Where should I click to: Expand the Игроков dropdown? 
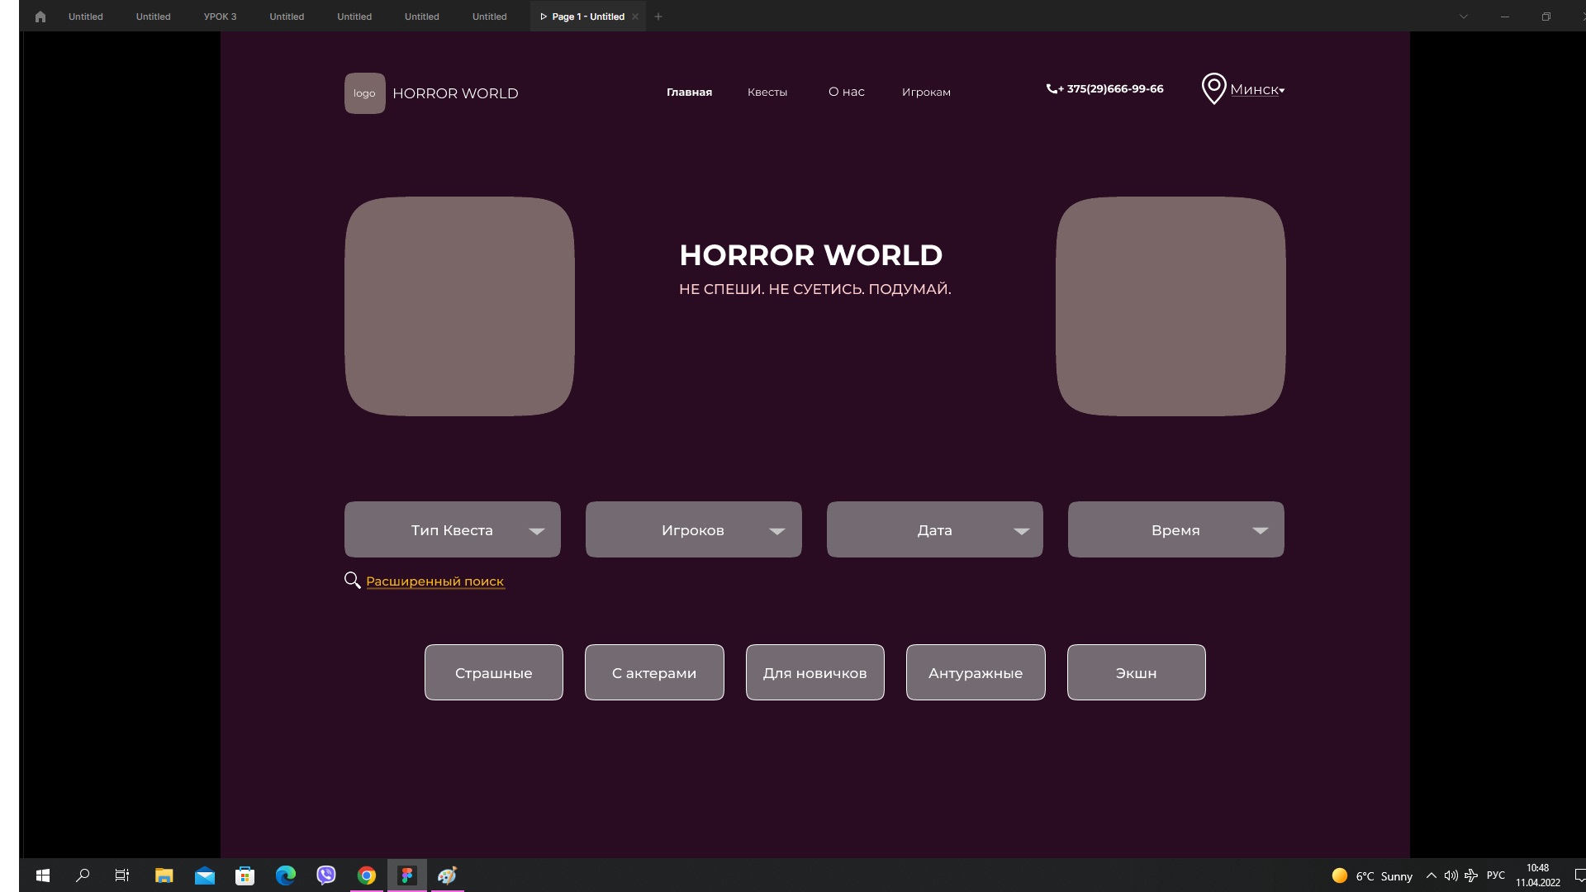point(694,529)
